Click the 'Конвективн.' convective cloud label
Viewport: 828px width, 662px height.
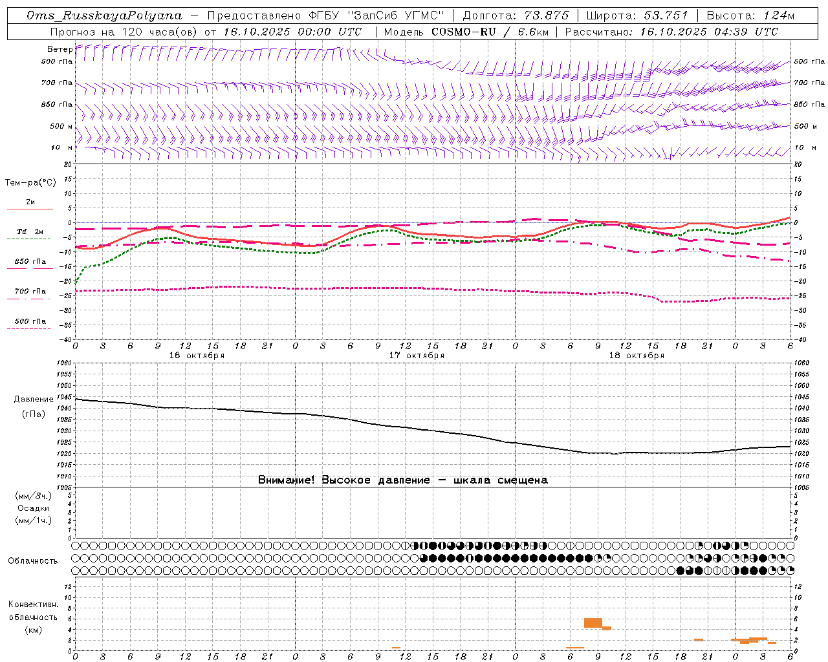[x=33, y=604]
